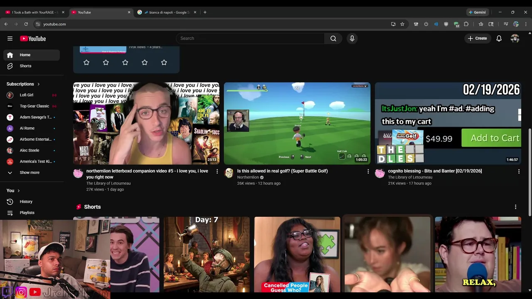This screenshot has width=532, height=299.
Task: Open the YouTube account avatar menu
Action: (515, 39)
